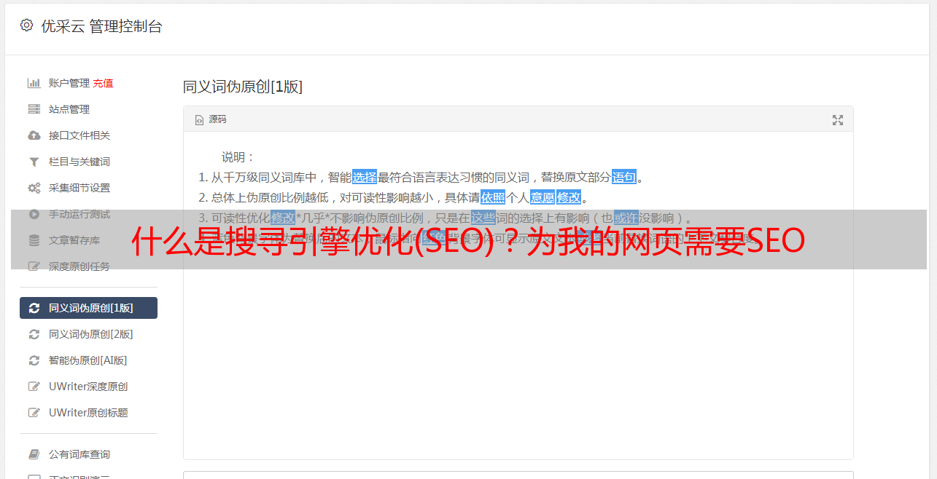
Task: Click the 接口文件相关 cloud upload icon
Action: click(34, 135)
